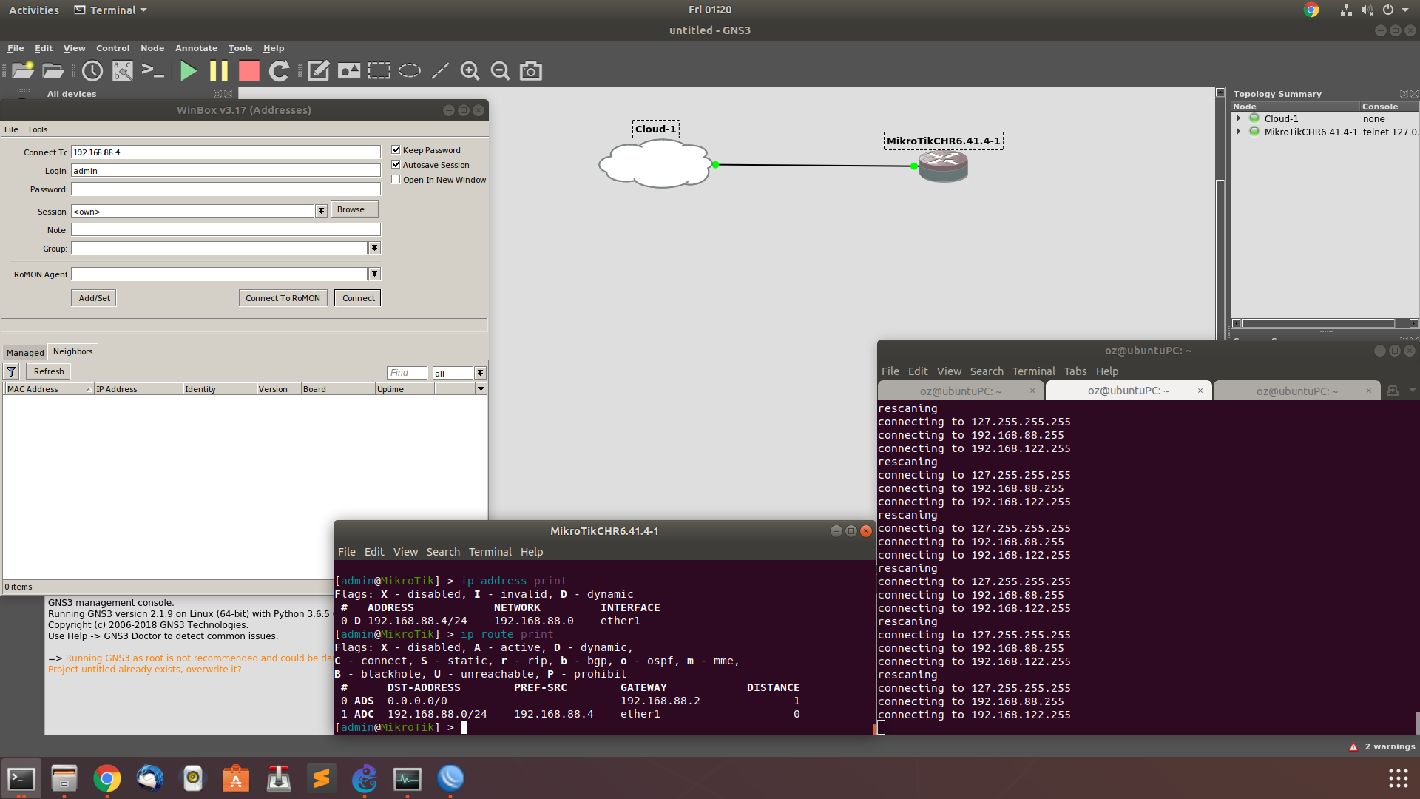
Task: Take a screenshot of the topology
Action: coord(530,71)
